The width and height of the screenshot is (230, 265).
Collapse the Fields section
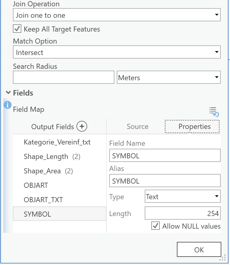(8, 93)
